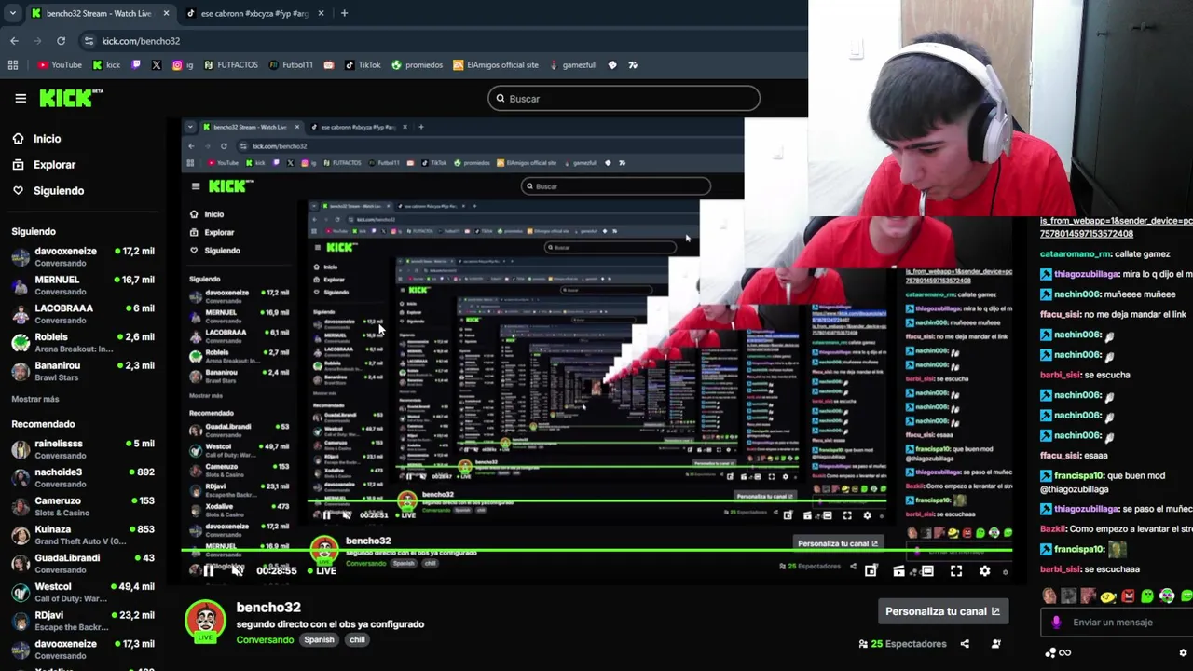Pause the live stream

[x=209, y=571]
